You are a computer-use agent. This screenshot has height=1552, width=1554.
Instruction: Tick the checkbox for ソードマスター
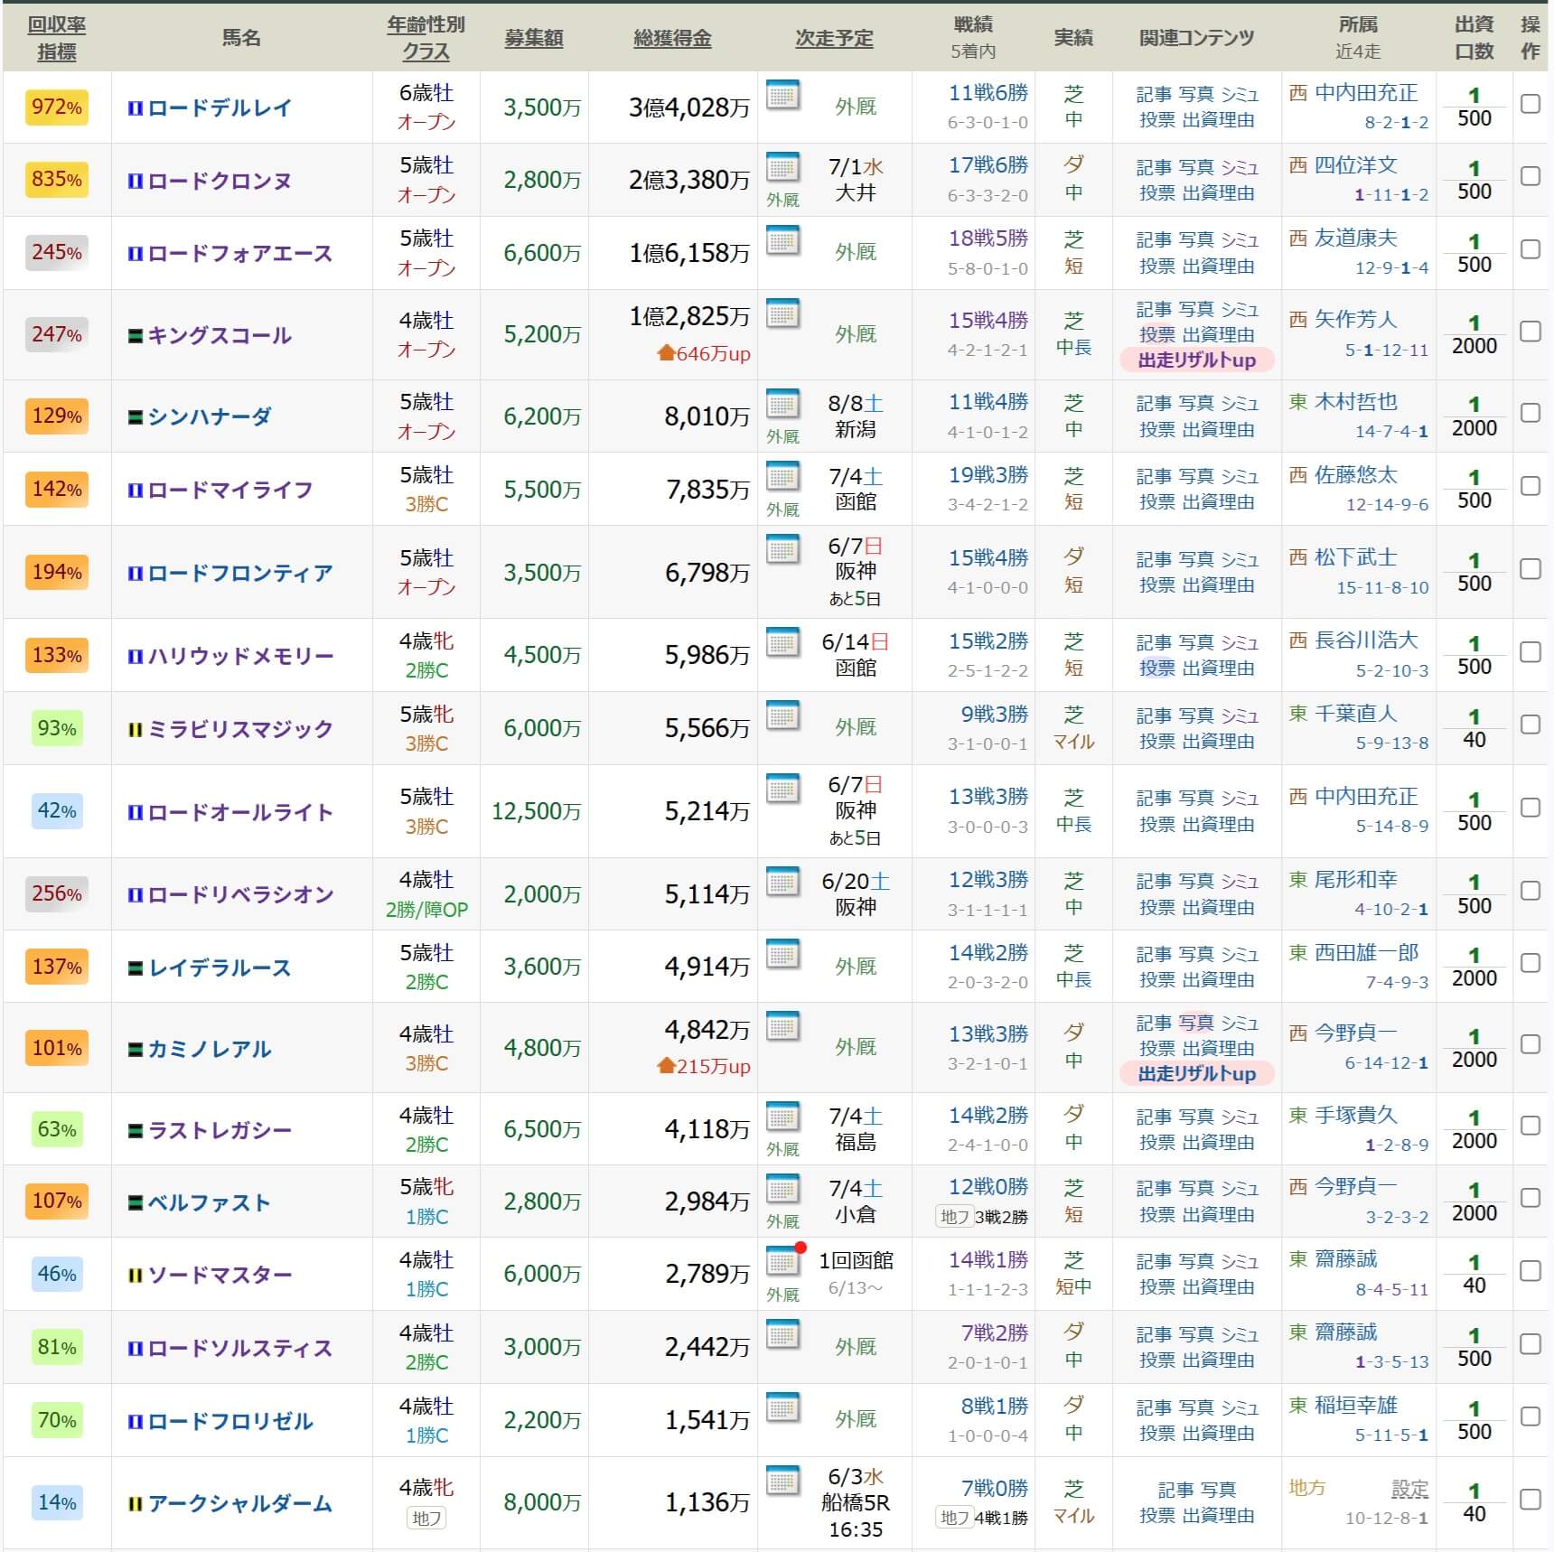1530,1270
